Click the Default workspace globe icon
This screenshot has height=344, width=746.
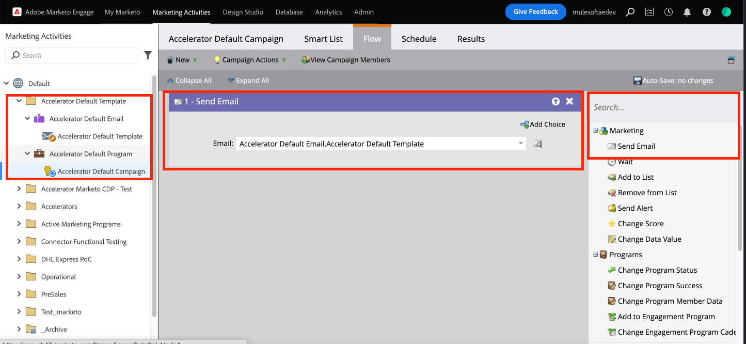18,83
